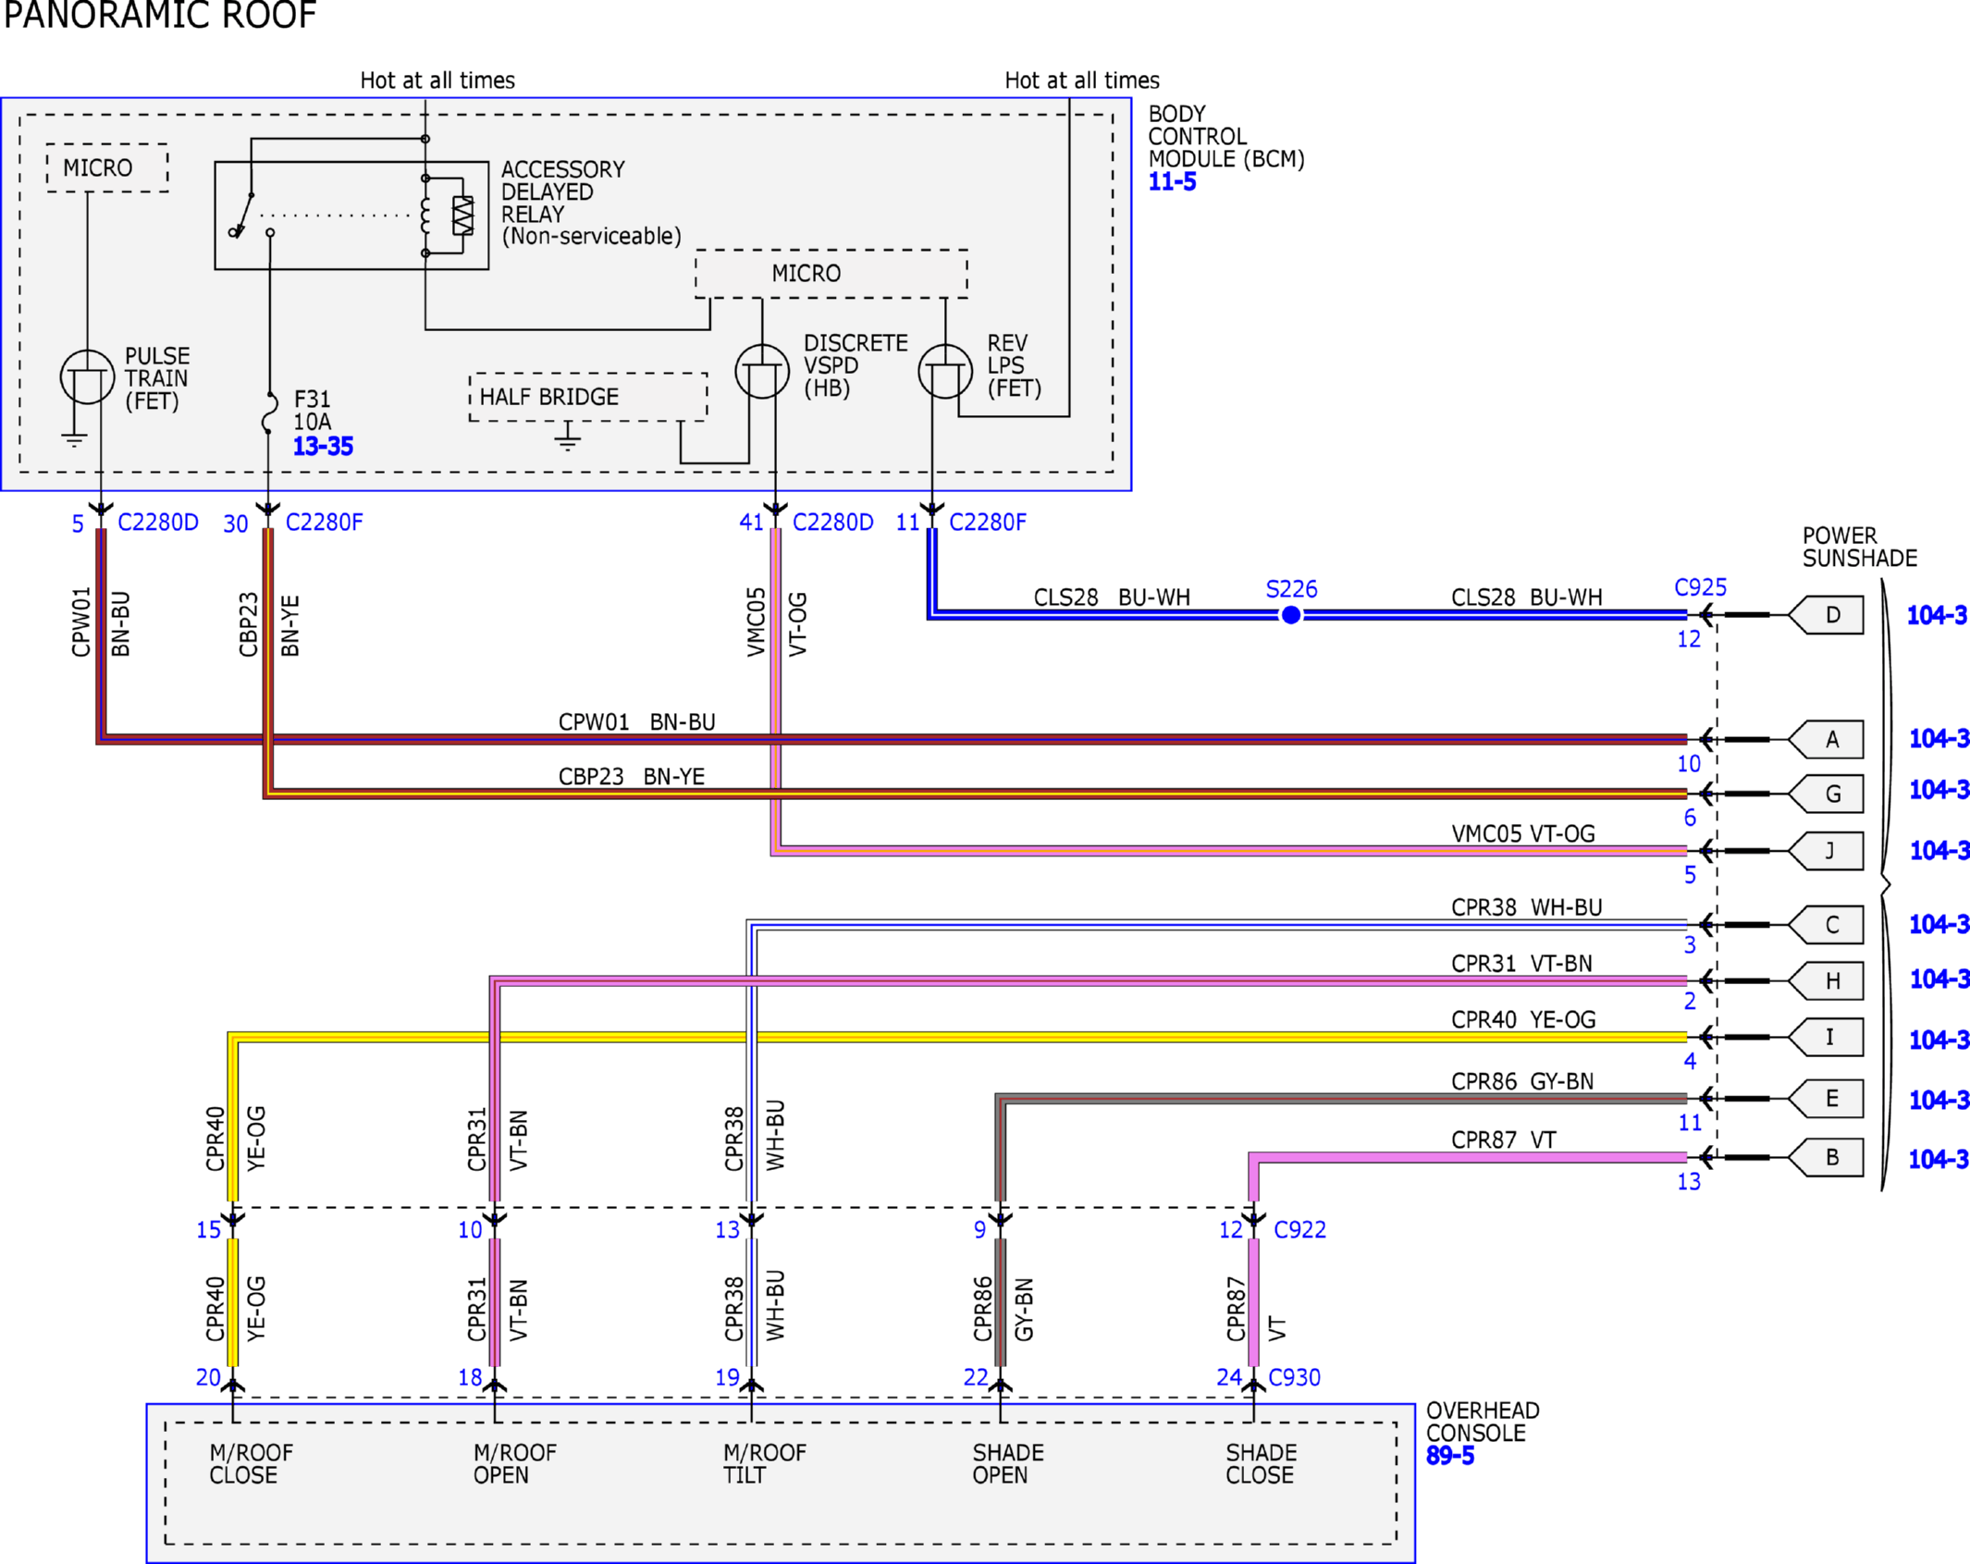Screen dimensions: 1970x1564
Task: Select the CPR38 WH-BU horizontal wire label
Action: [x=1527, y=908]
